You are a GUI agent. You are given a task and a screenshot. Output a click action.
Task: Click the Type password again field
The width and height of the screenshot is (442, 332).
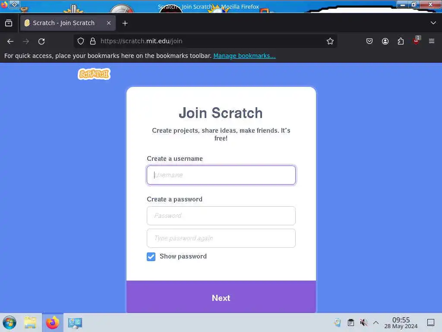click(x=221, y=238)
